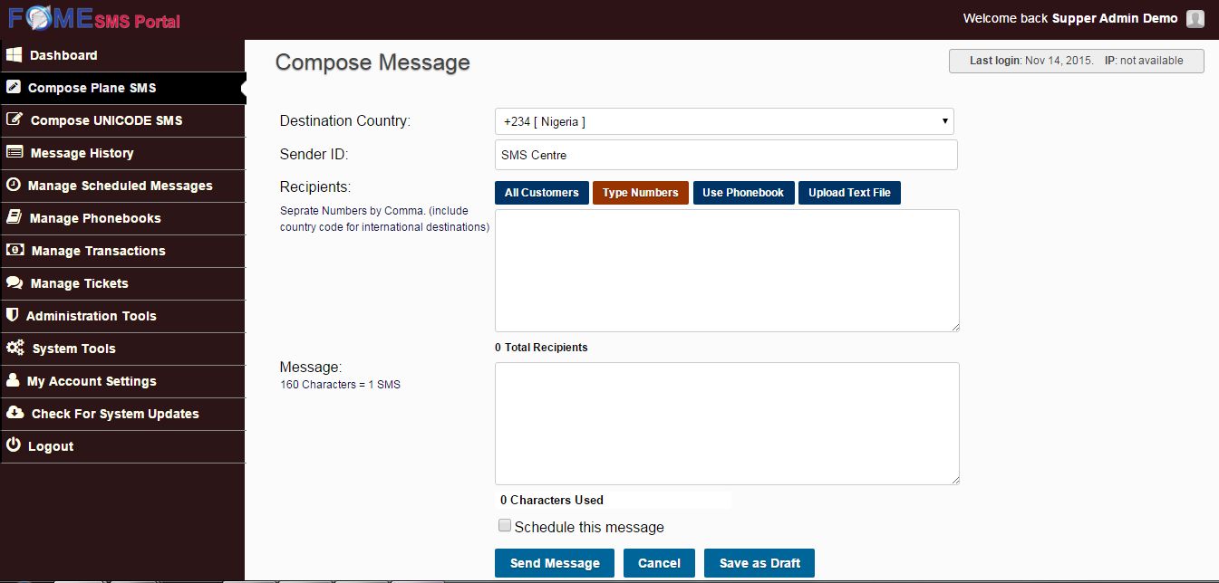Click the My Account Settings user icon
1219x583 pixels.
[x=12, y=380]
